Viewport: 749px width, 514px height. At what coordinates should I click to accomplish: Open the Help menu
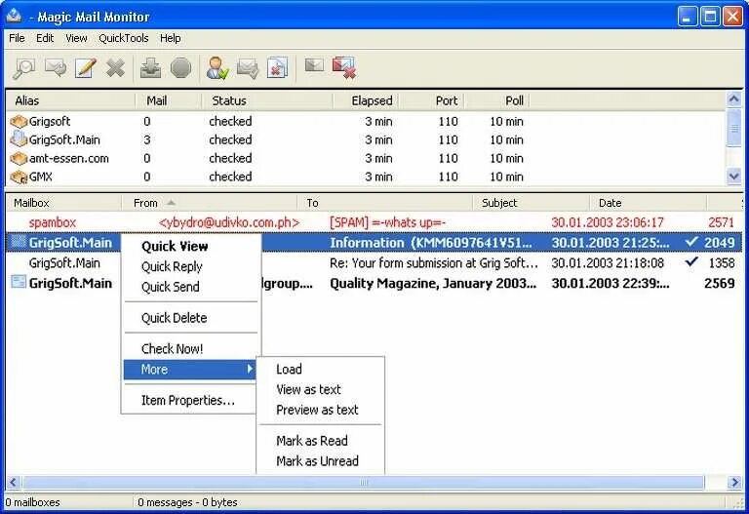(170, 38)
